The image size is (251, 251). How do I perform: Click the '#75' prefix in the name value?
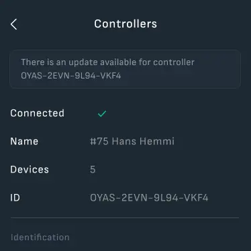[99, 142]
